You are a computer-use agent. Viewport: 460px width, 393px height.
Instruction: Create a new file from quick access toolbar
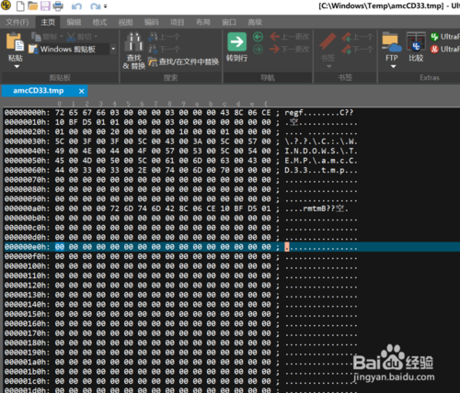(x=20, y=6)
